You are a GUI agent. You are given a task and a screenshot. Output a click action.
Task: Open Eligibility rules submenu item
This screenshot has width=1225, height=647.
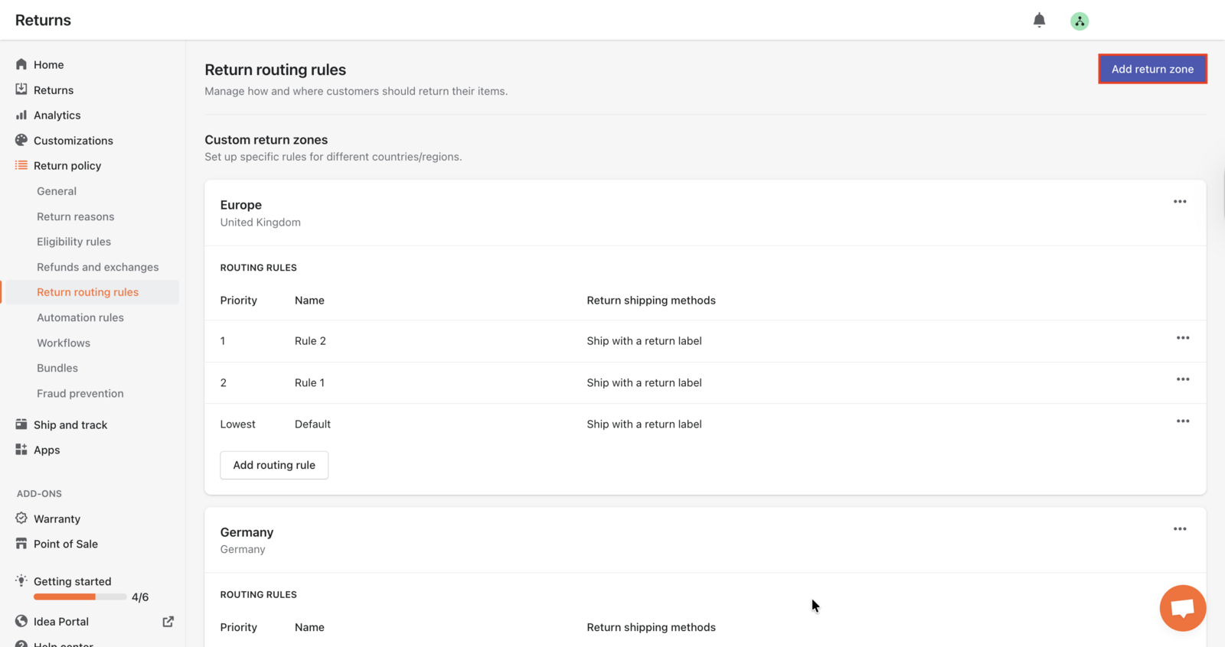click(73, 242)
